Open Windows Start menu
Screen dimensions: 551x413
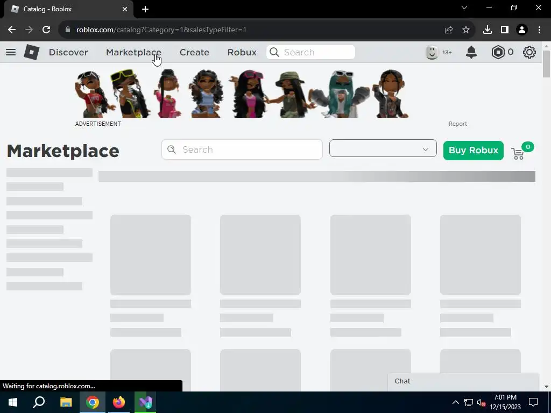pyautogui.click(x=13, y=402)
